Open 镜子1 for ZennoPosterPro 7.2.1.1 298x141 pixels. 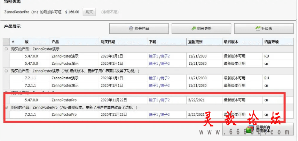(154, 115)
